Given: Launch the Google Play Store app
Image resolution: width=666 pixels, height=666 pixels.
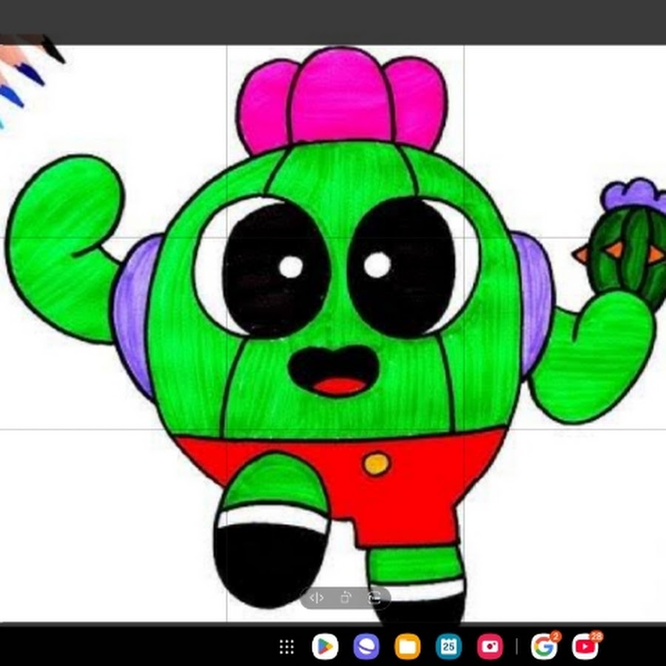Looking at the screenshot, I should coord(325,647).
